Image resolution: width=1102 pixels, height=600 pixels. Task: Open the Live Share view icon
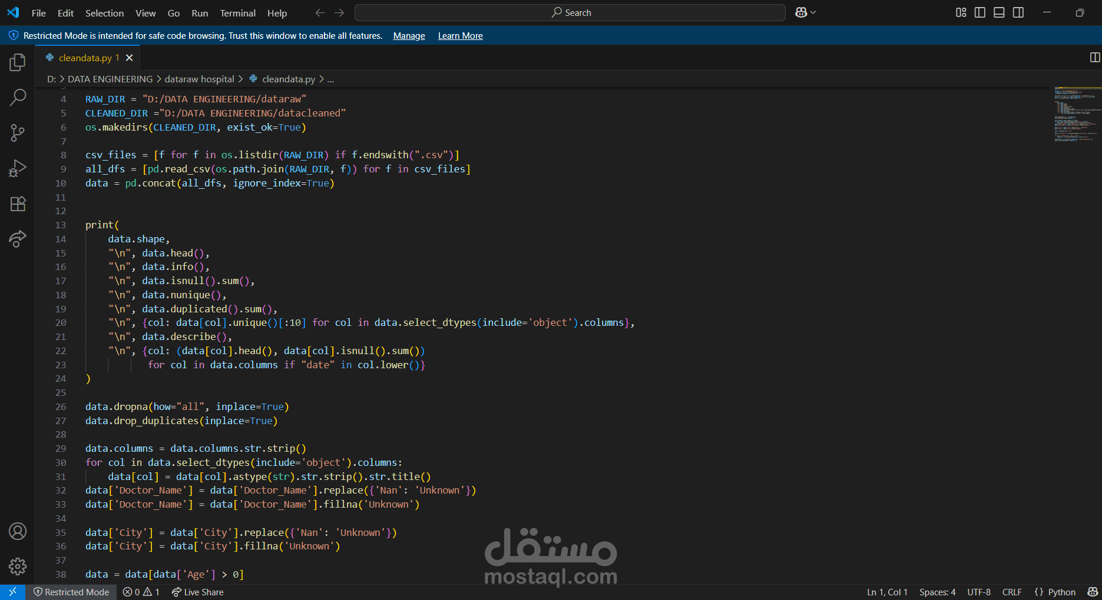[x=18, y=239]
